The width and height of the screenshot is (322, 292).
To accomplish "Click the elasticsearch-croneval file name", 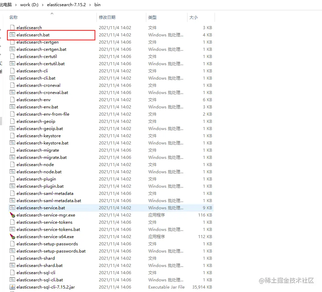I will [x=38, y=85].
